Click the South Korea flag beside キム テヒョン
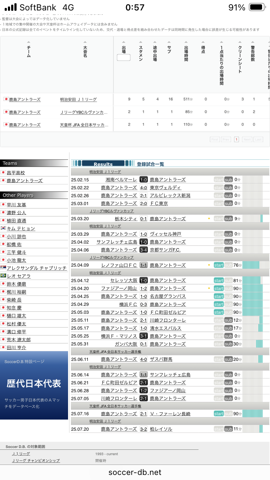This screenshot has width=270, height=480. (3, 228)
